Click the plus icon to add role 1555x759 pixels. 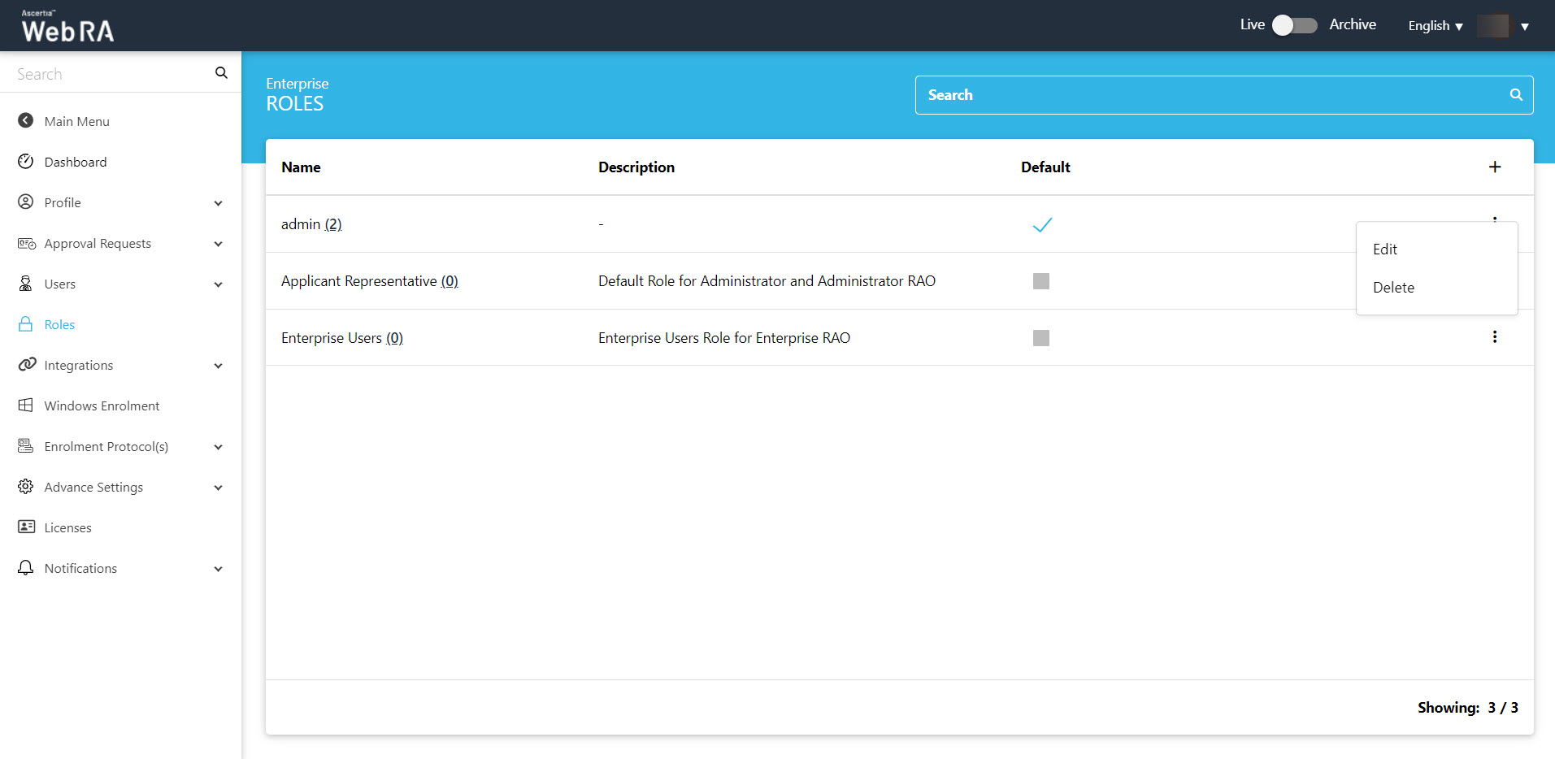pyautogui.click(x=1494, y=167)
